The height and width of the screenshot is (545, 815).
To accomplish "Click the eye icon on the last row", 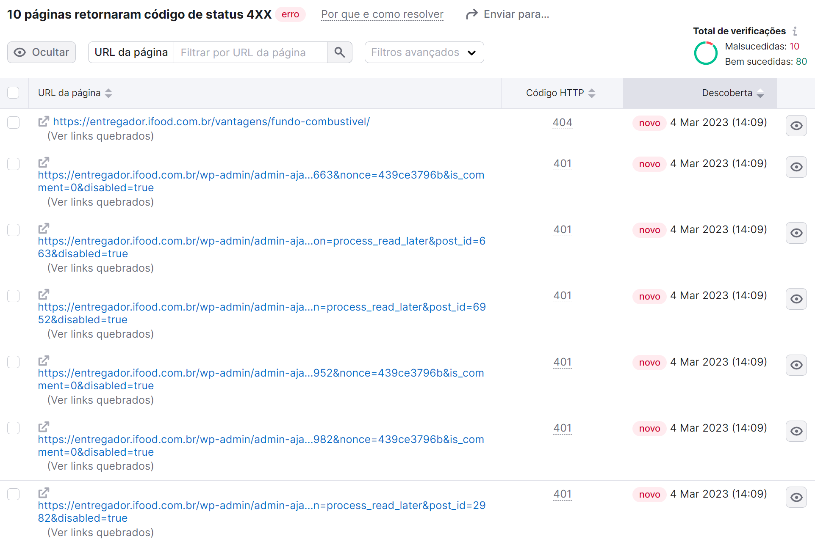I will [796, 497].
